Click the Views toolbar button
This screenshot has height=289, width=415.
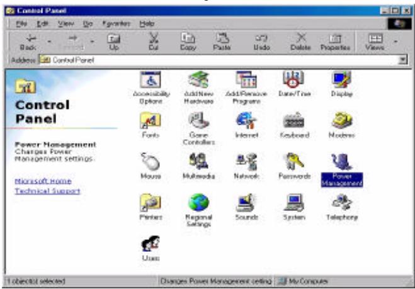tap(375, 42)
